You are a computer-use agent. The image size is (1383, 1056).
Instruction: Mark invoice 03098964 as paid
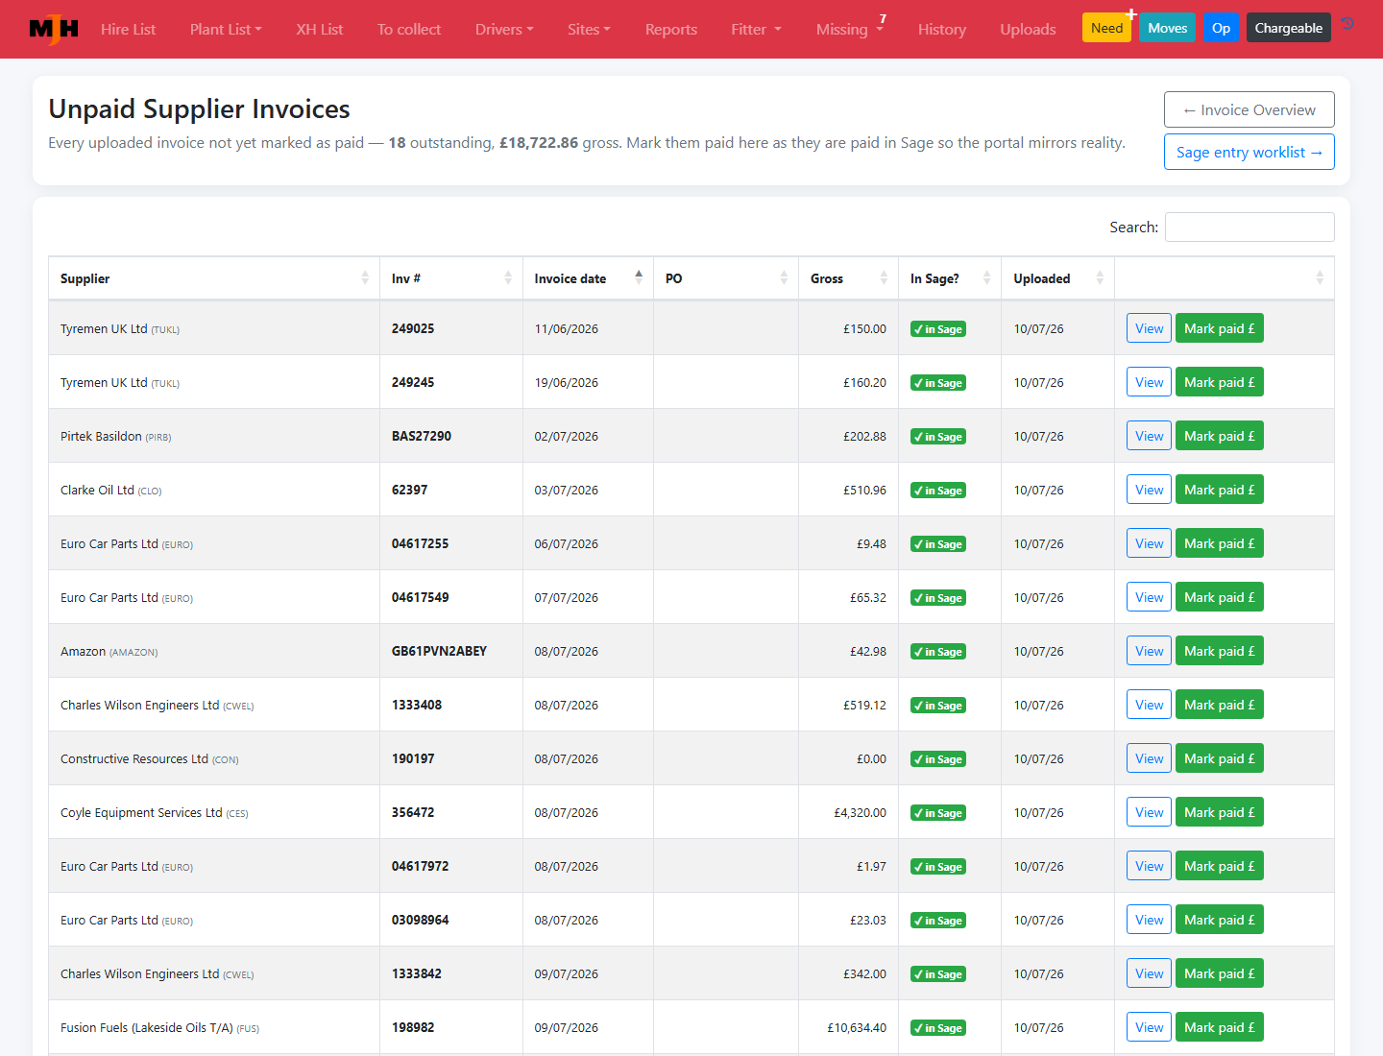tap(1220, 920)
